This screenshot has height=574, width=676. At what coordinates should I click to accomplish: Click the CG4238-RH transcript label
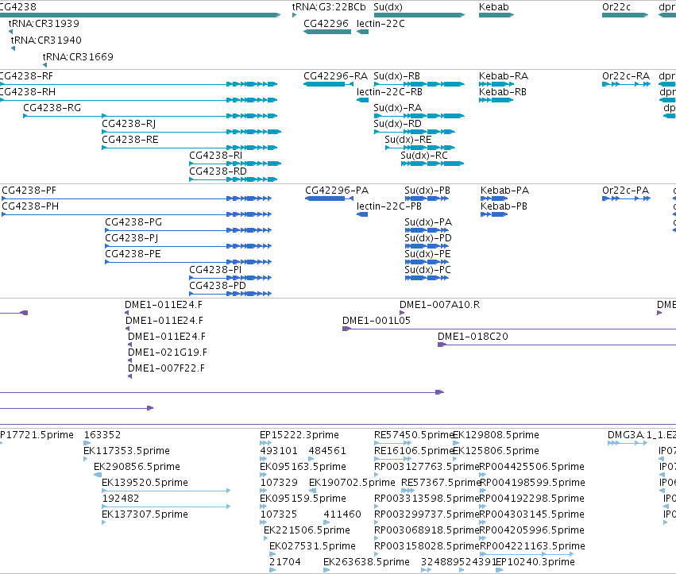[28, 92]
